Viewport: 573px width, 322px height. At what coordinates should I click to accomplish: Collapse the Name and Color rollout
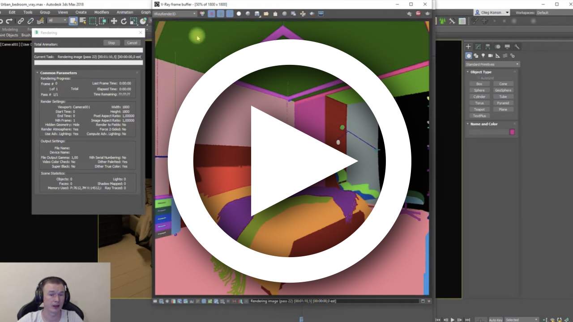coord(484,124)
